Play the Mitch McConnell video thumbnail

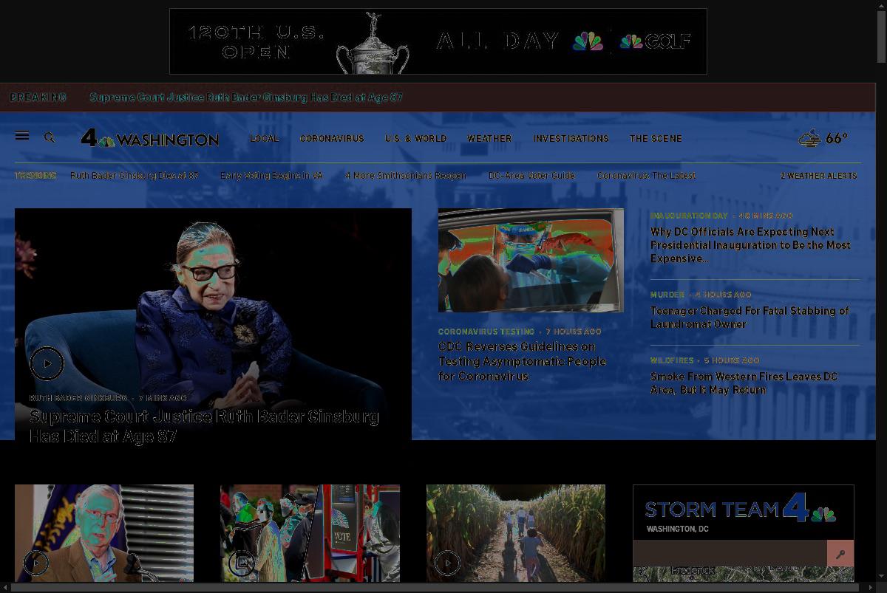[x=35, y=563]
